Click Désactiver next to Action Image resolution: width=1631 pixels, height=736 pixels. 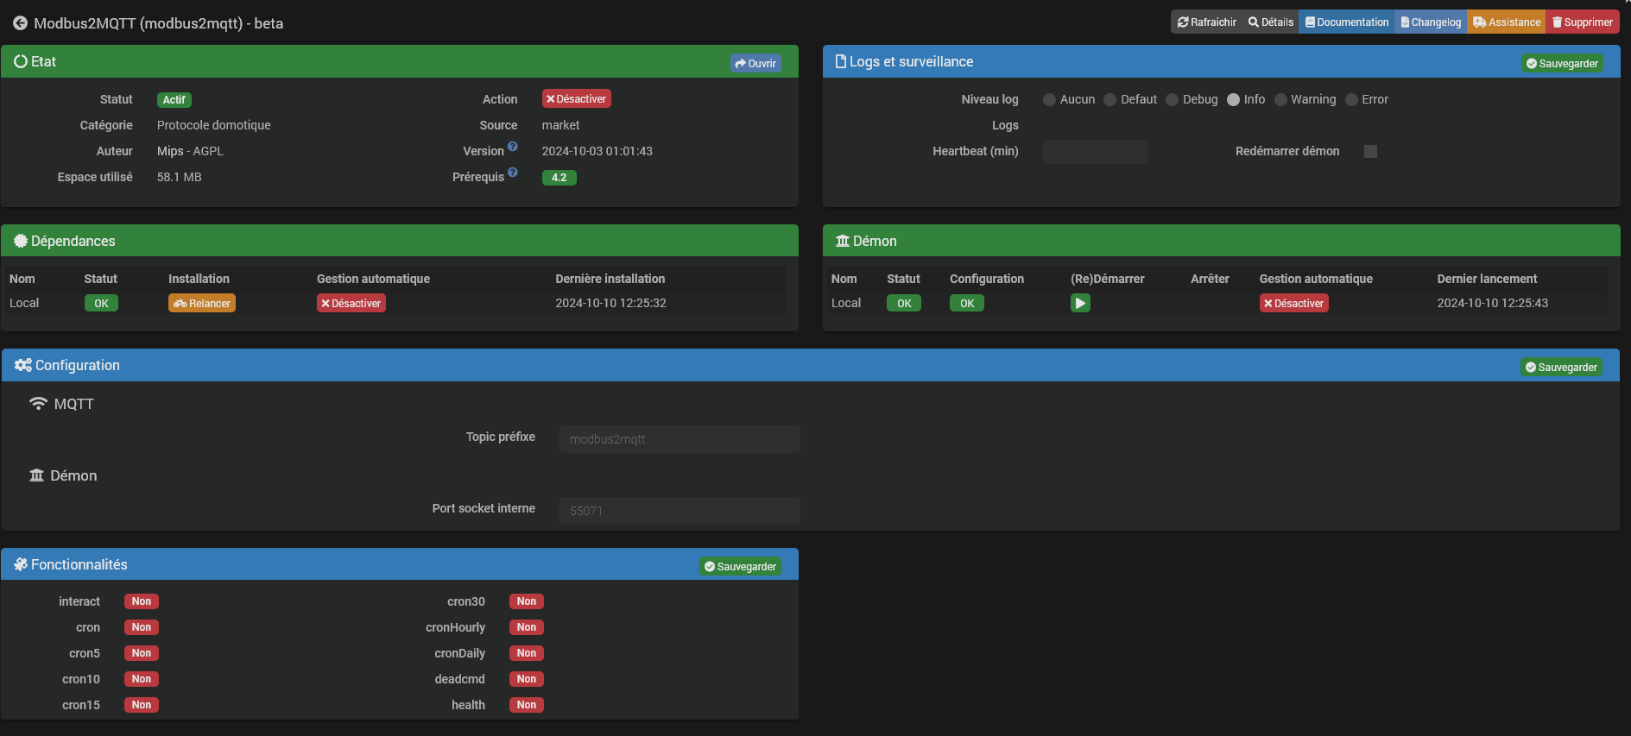[x=576, y=99]
